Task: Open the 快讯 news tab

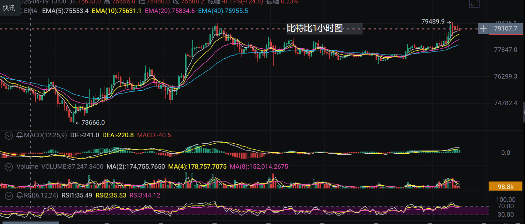Action: [x=9, y=8]
